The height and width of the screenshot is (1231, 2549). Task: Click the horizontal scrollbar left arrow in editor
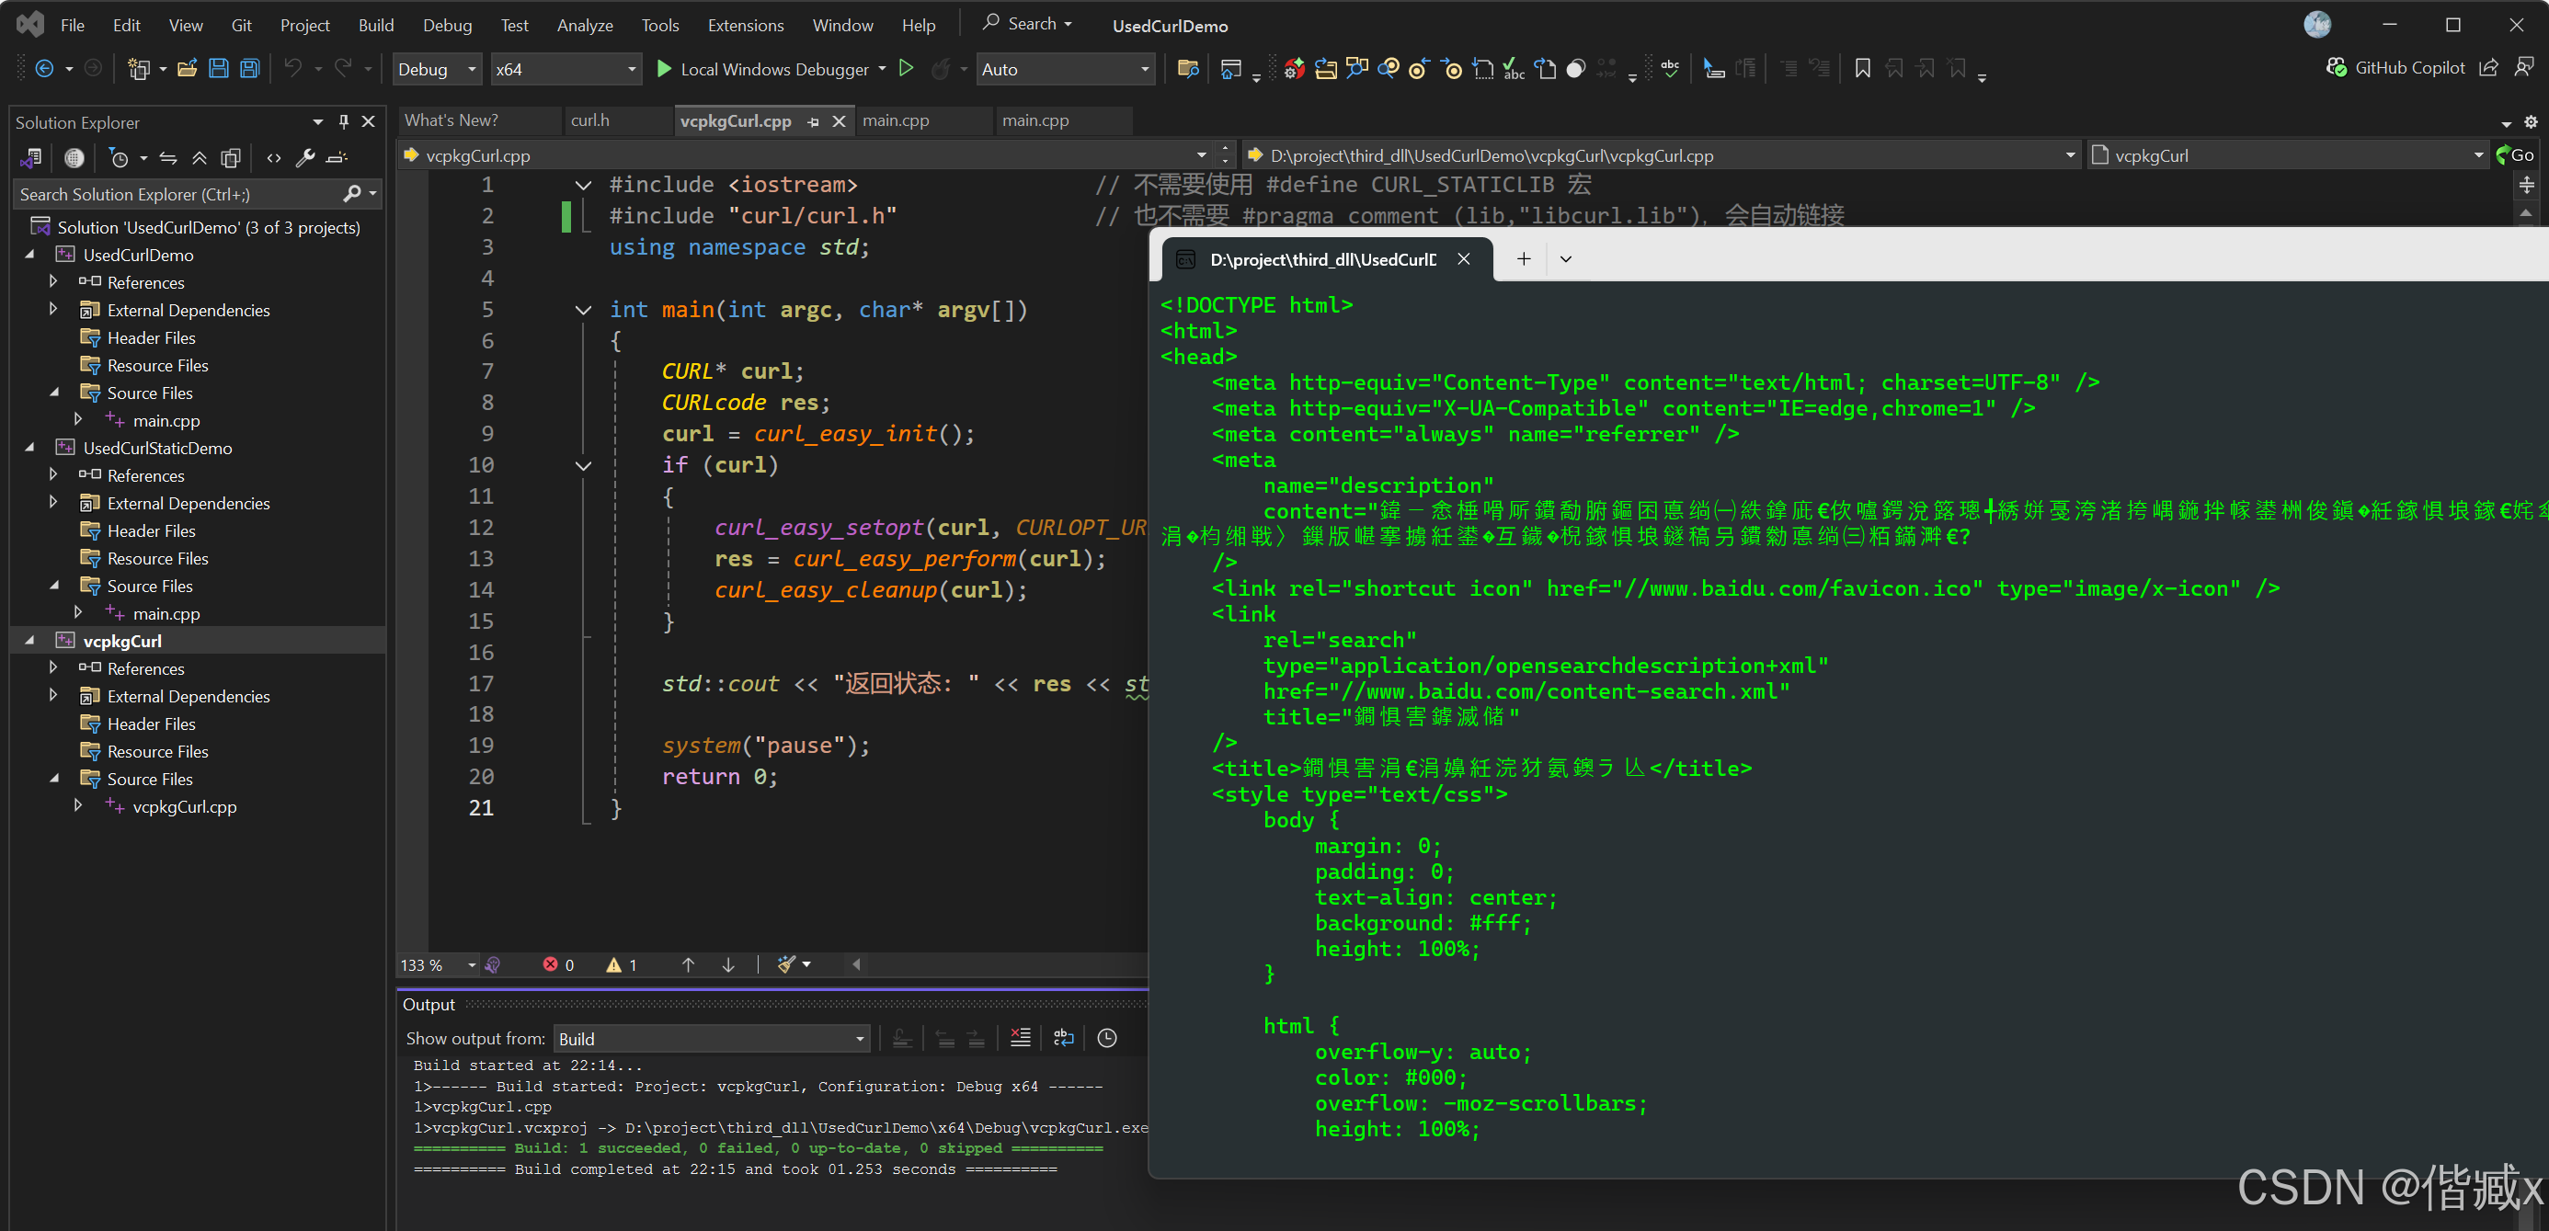tap(856, 963)
